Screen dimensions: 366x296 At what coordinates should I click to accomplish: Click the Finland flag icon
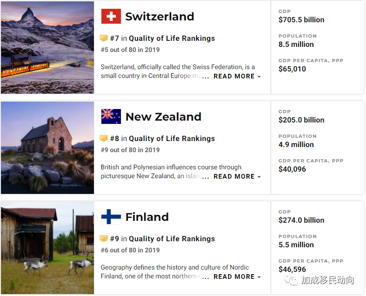111,217
